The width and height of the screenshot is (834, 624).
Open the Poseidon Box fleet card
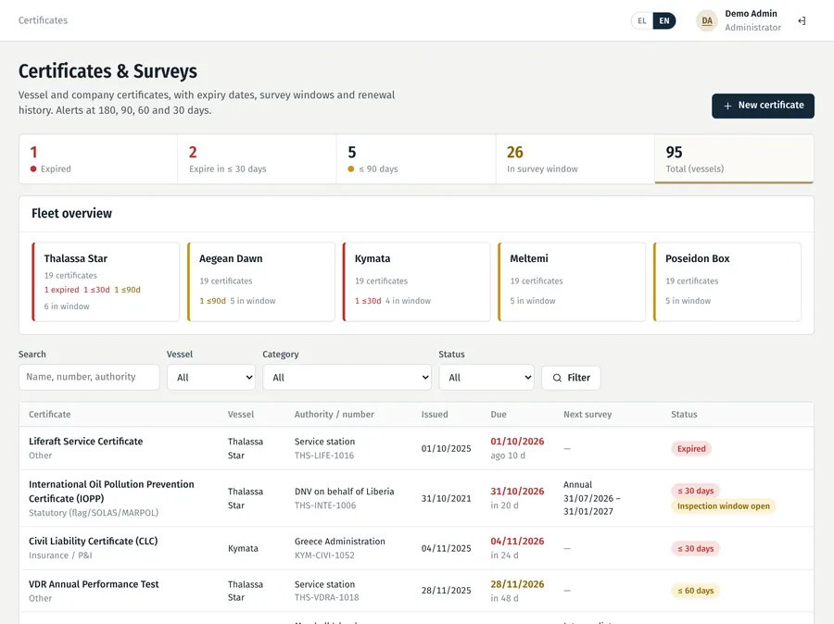[x=727, y=281]
